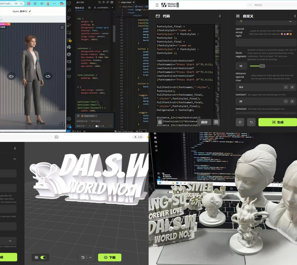Expand the dropdown in the lower-left parameter panel
Viewport: 297px width, 265px height.
[10, 241]
